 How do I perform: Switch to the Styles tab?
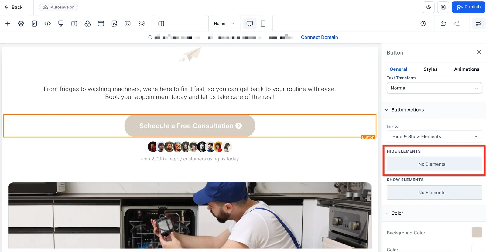click(x=430, y=69)
